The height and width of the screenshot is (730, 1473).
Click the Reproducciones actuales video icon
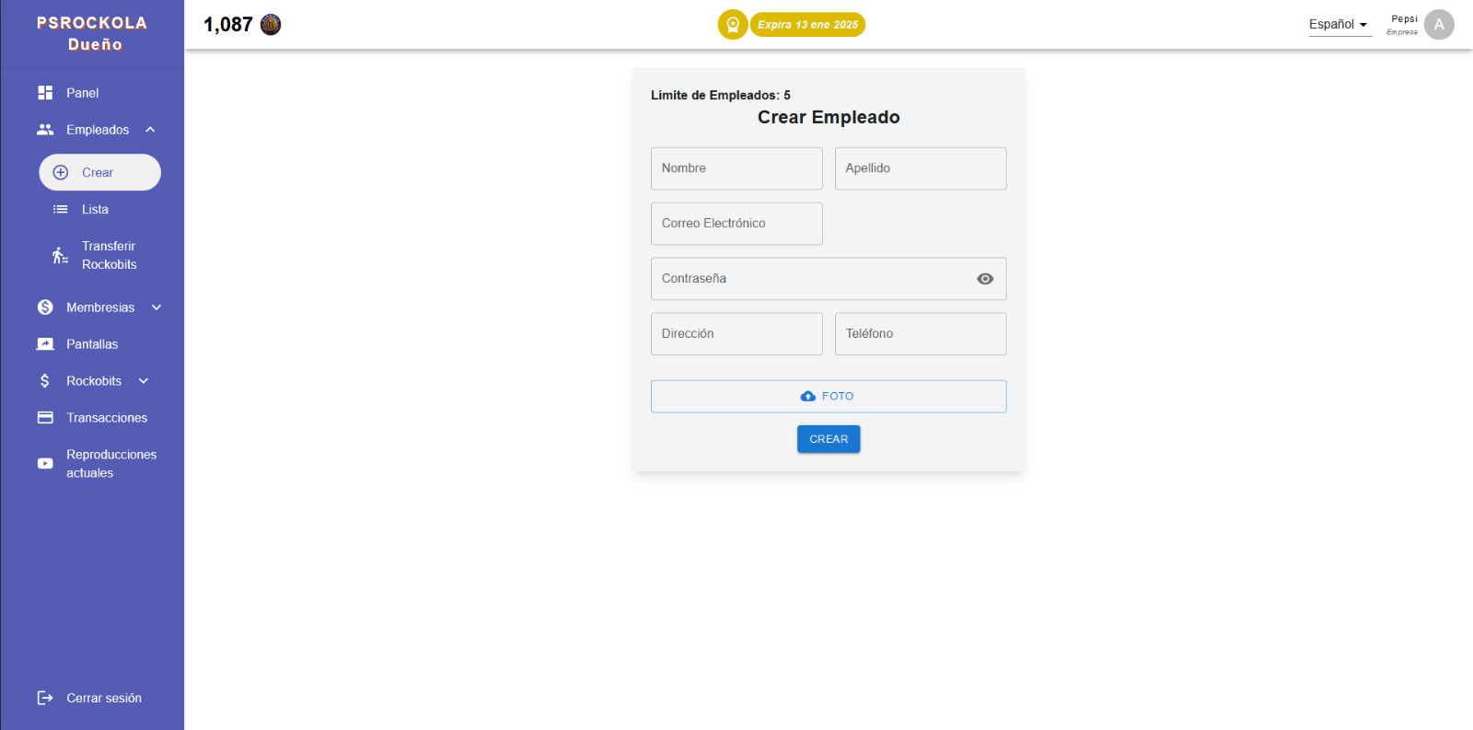(45, 464)
